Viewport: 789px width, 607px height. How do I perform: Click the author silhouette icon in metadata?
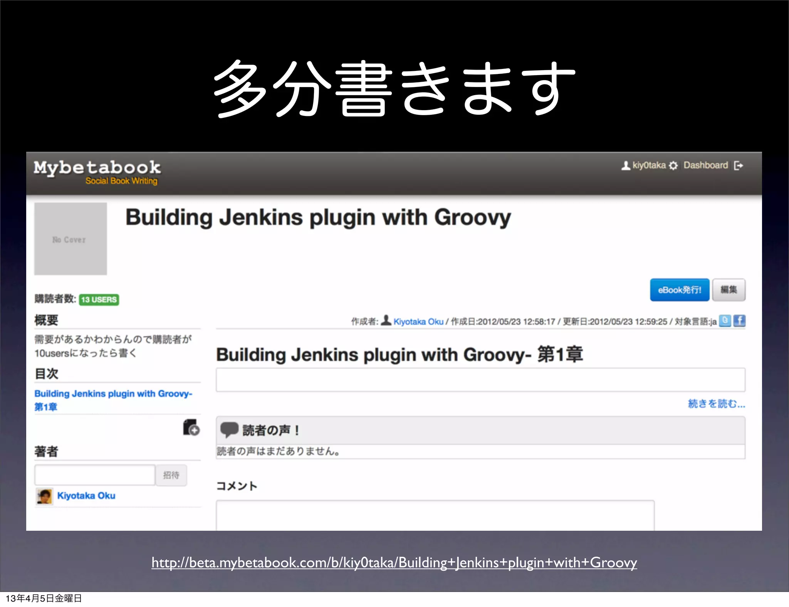click(386, 321)
